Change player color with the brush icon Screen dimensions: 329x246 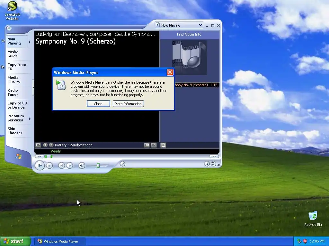207,164
